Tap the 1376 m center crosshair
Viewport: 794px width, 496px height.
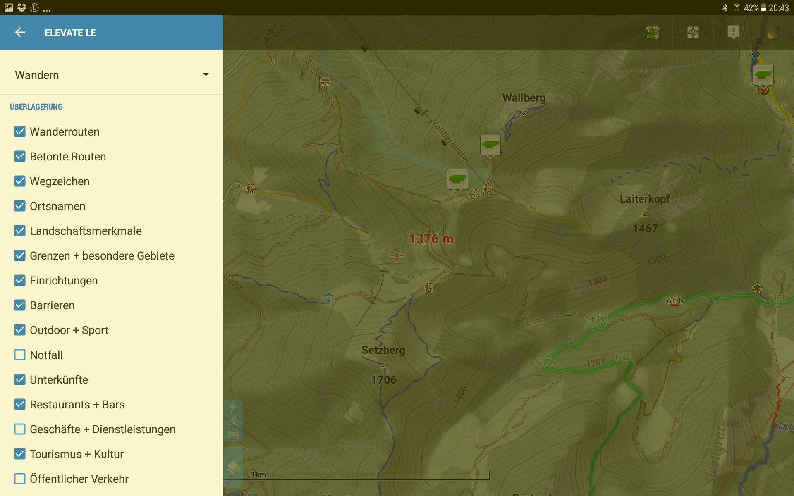click(x=397, y=255)
